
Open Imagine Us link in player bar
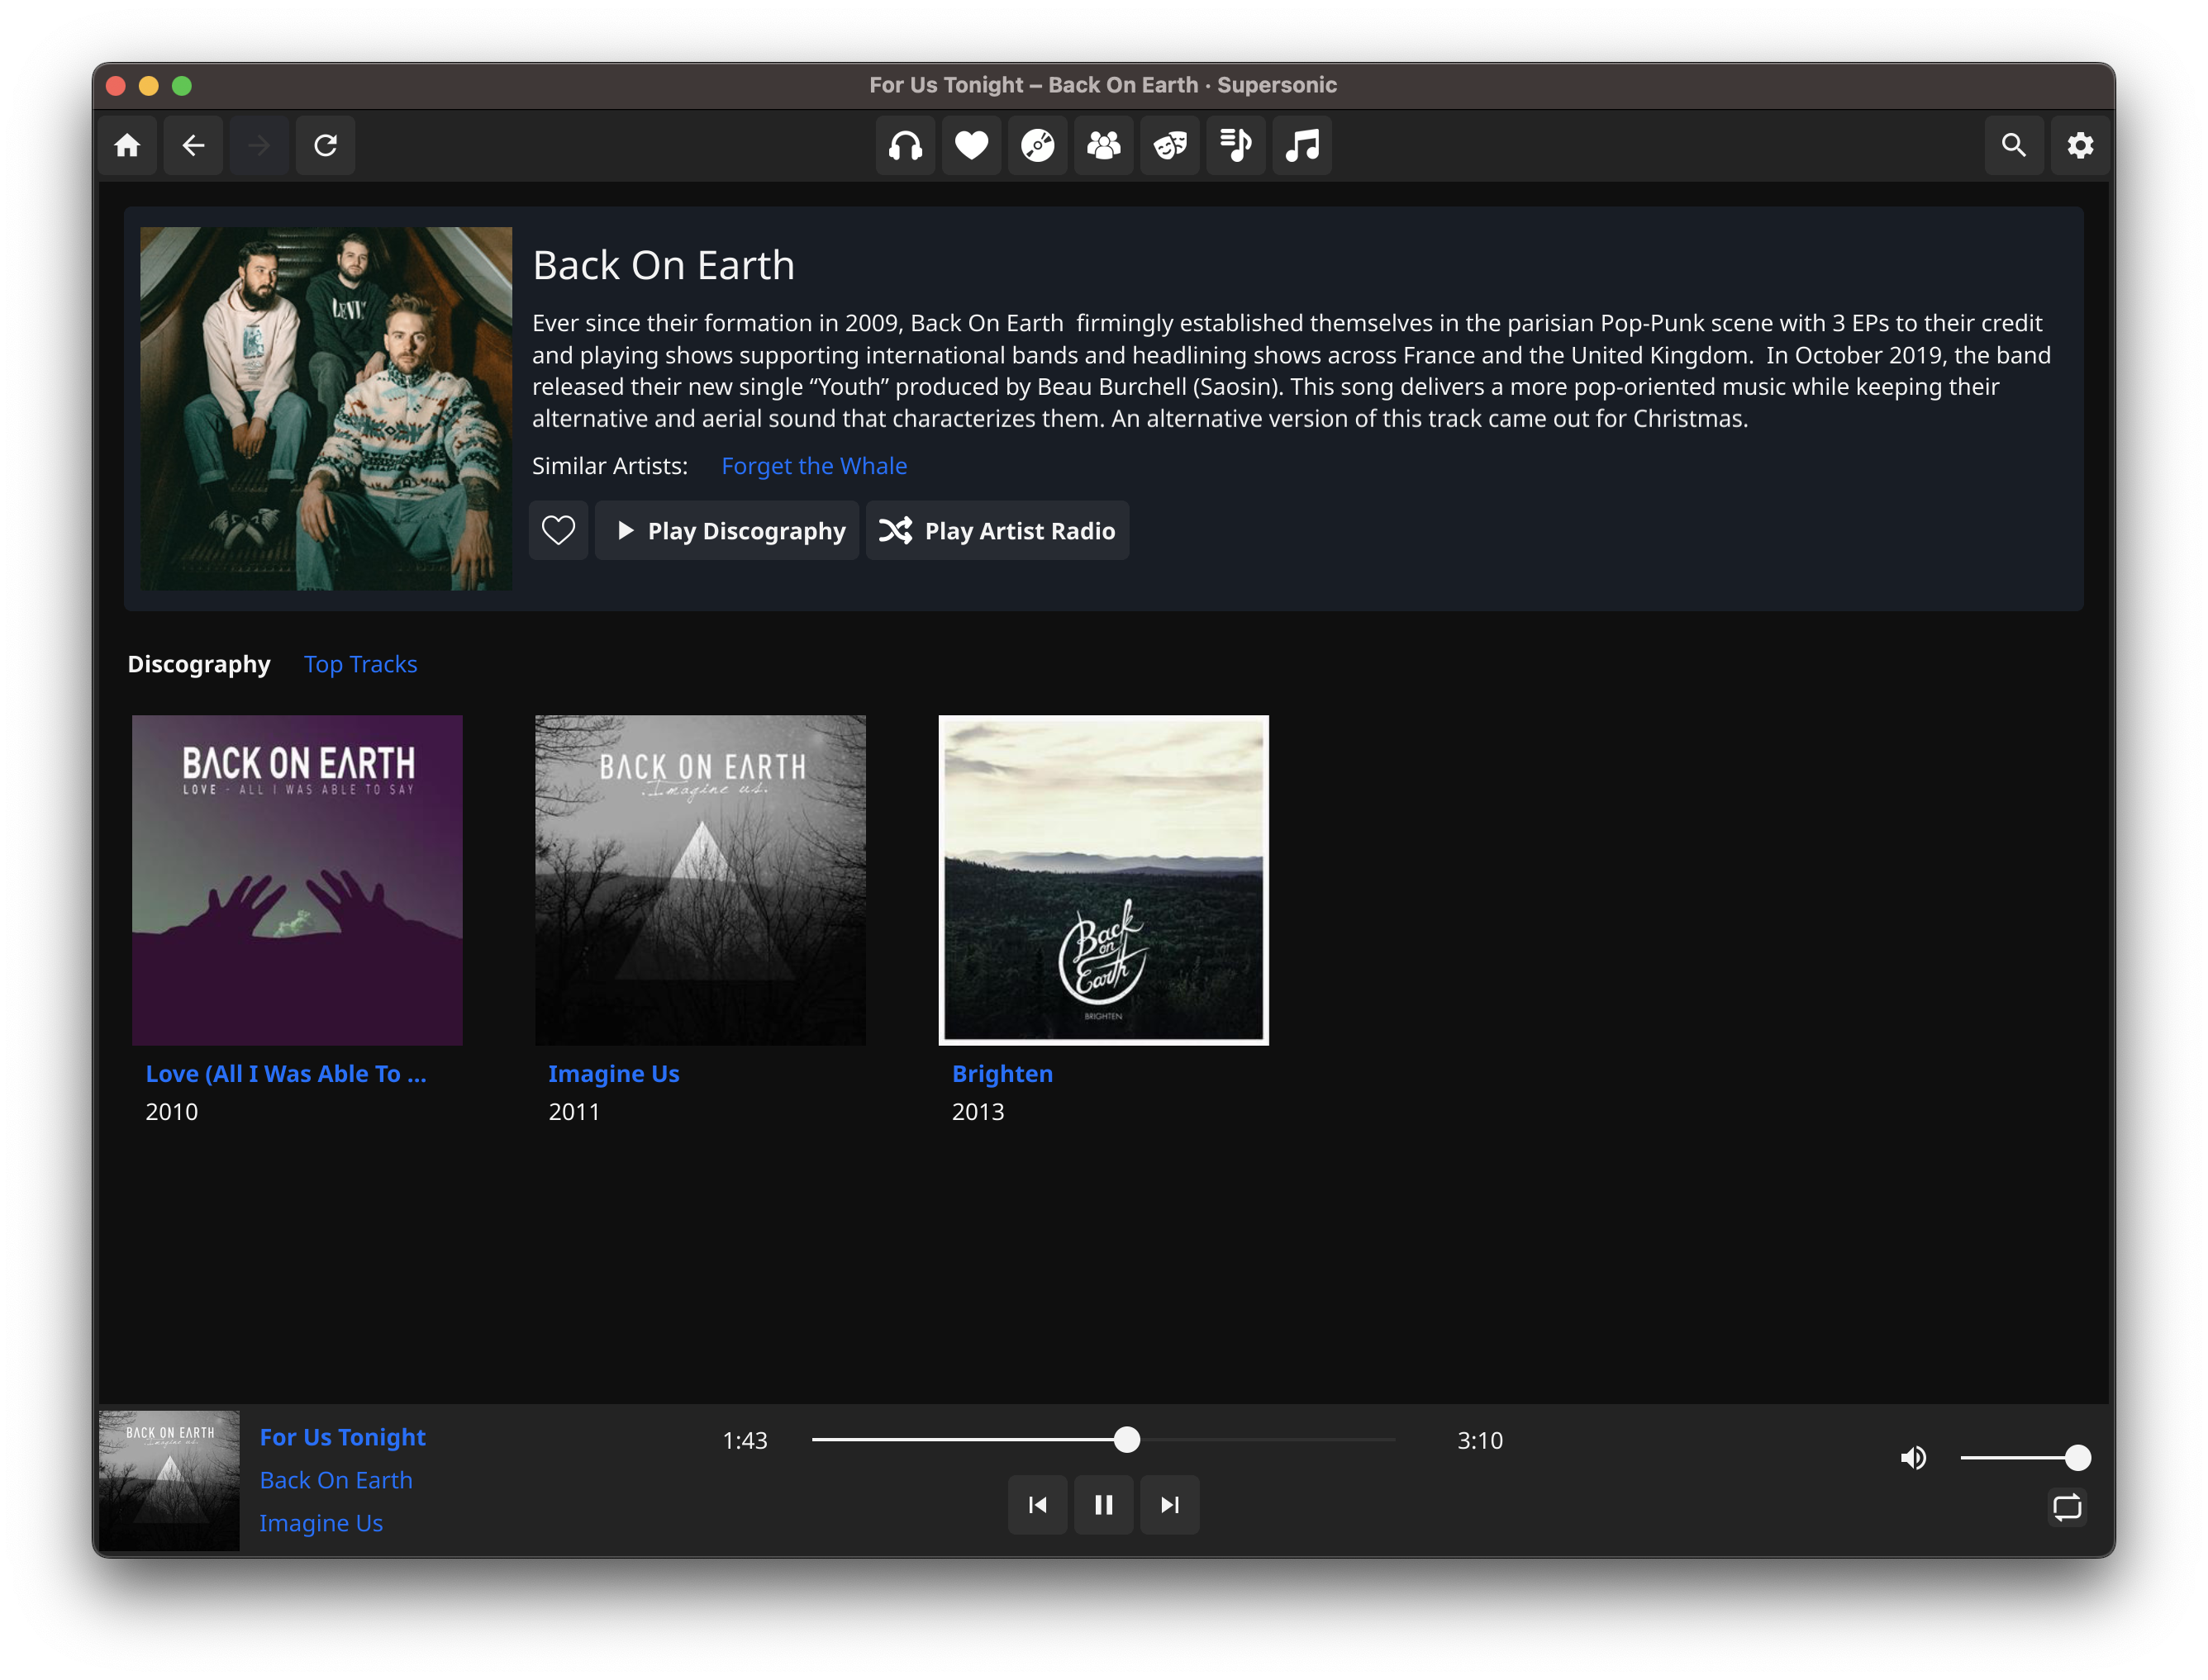click(x=321, y=1523)
